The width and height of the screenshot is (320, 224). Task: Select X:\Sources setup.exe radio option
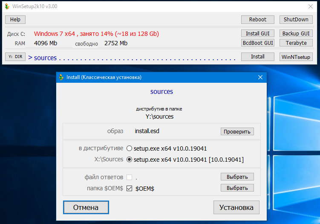[129, 160]
